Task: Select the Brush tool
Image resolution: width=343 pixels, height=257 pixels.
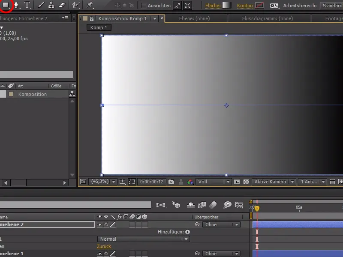Action: [40, 6]
